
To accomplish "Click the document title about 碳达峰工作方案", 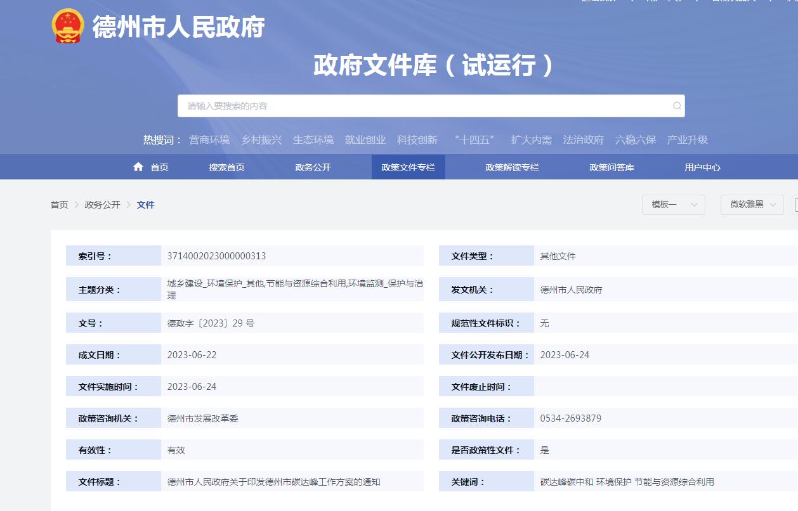I will click(x=273, y=481).
